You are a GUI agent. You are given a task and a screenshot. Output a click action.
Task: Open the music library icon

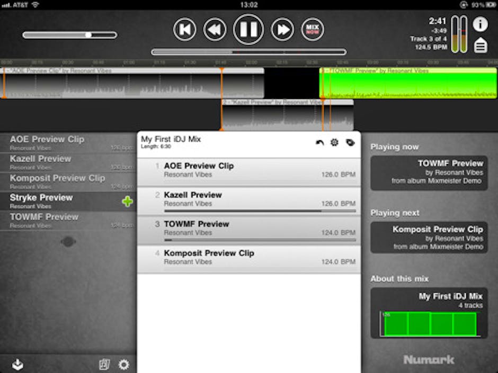click(104, 364)
